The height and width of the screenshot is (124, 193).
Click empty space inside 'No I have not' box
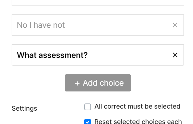click(118, 25)
